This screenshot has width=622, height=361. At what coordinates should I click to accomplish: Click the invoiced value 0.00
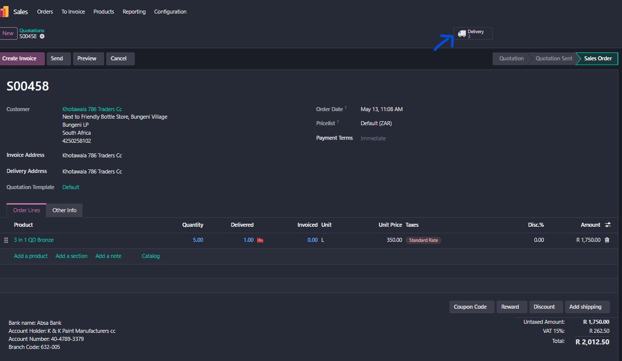[x=313, y=240]
